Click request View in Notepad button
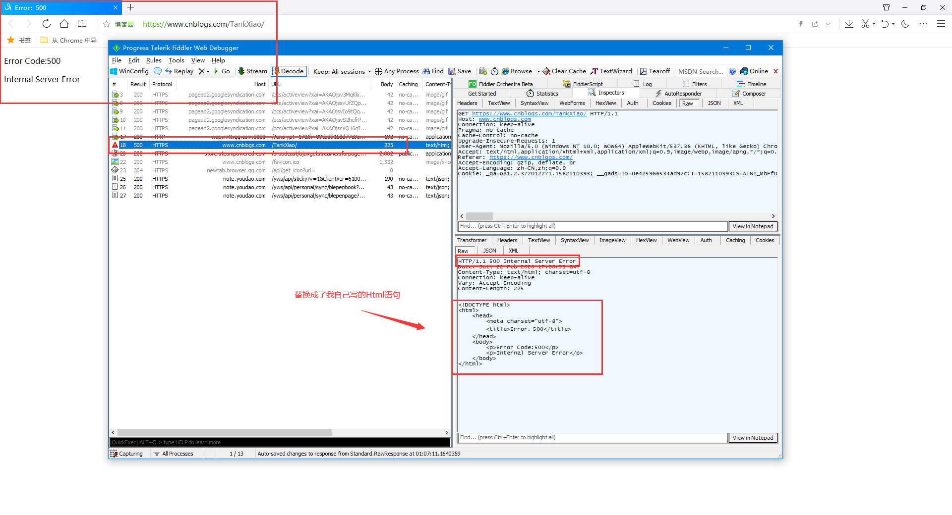Screen dimensions: 952x515 click(753, 226)
